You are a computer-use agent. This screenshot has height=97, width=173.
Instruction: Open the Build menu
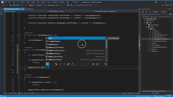click(x=28, y=2)
